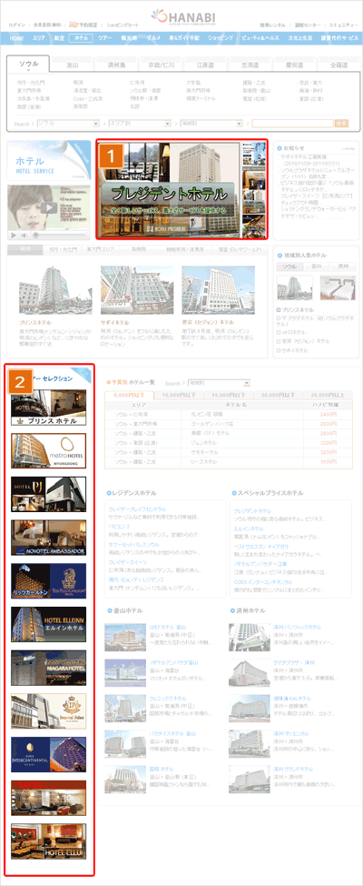Toggle video player volume icon
The image size is (363, 886).
point(25,235)
